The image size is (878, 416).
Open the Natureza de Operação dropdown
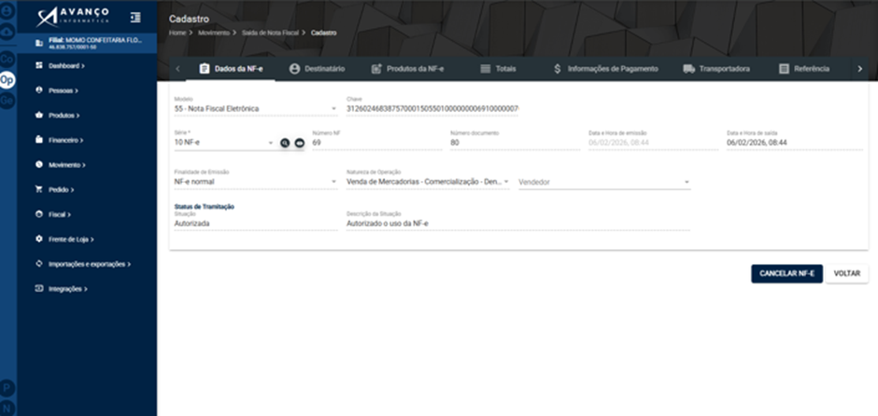[x=428, y=182]
